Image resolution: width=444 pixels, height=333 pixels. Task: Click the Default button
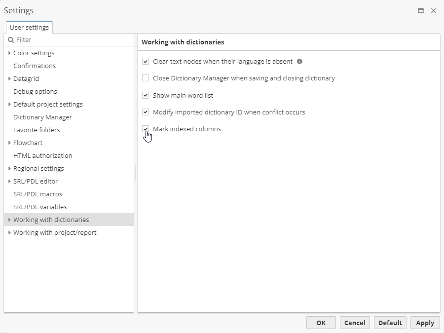click(x=390, y=323)
